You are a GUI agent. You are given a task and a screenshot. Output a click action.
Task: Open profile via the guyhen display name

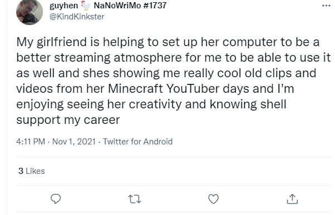64,6
